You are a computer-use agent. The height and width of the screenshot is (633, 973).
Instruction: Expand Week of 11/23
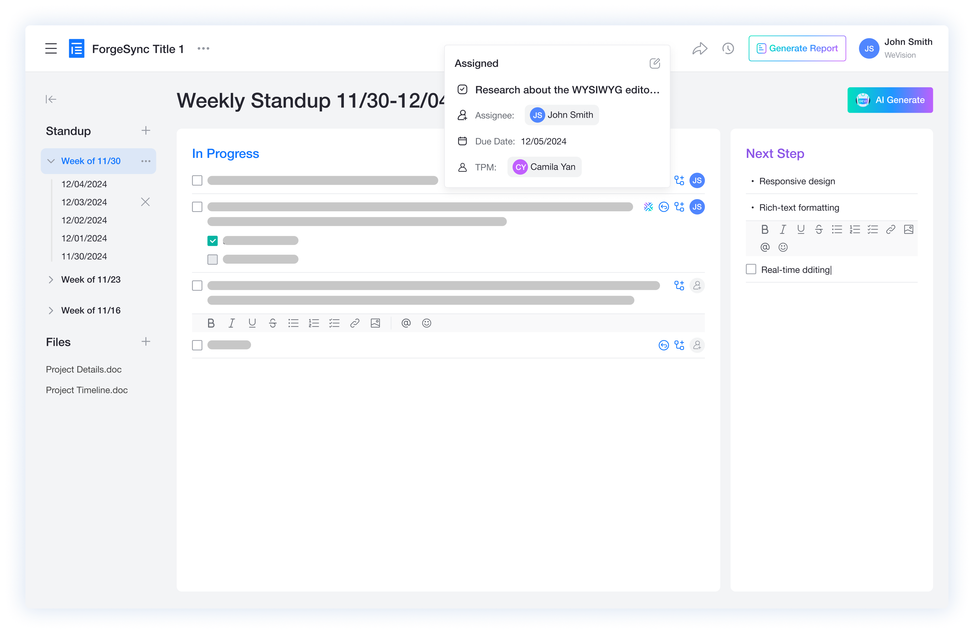click(x=51, y=279)
